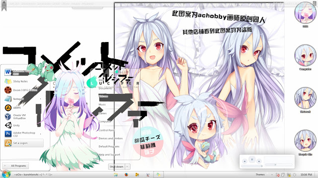This screenshot has height=178, width=318.
Task: Open Documents in the Start menu
Action: click(x=105, y=89)
